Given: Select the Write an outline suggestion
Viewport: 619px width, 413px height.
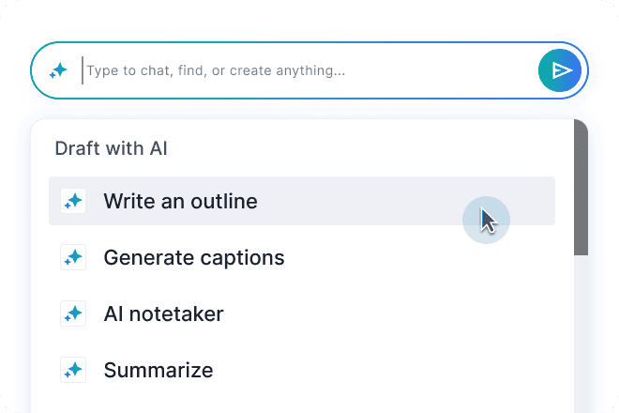Looking at the screenshot, I should 302,201.
